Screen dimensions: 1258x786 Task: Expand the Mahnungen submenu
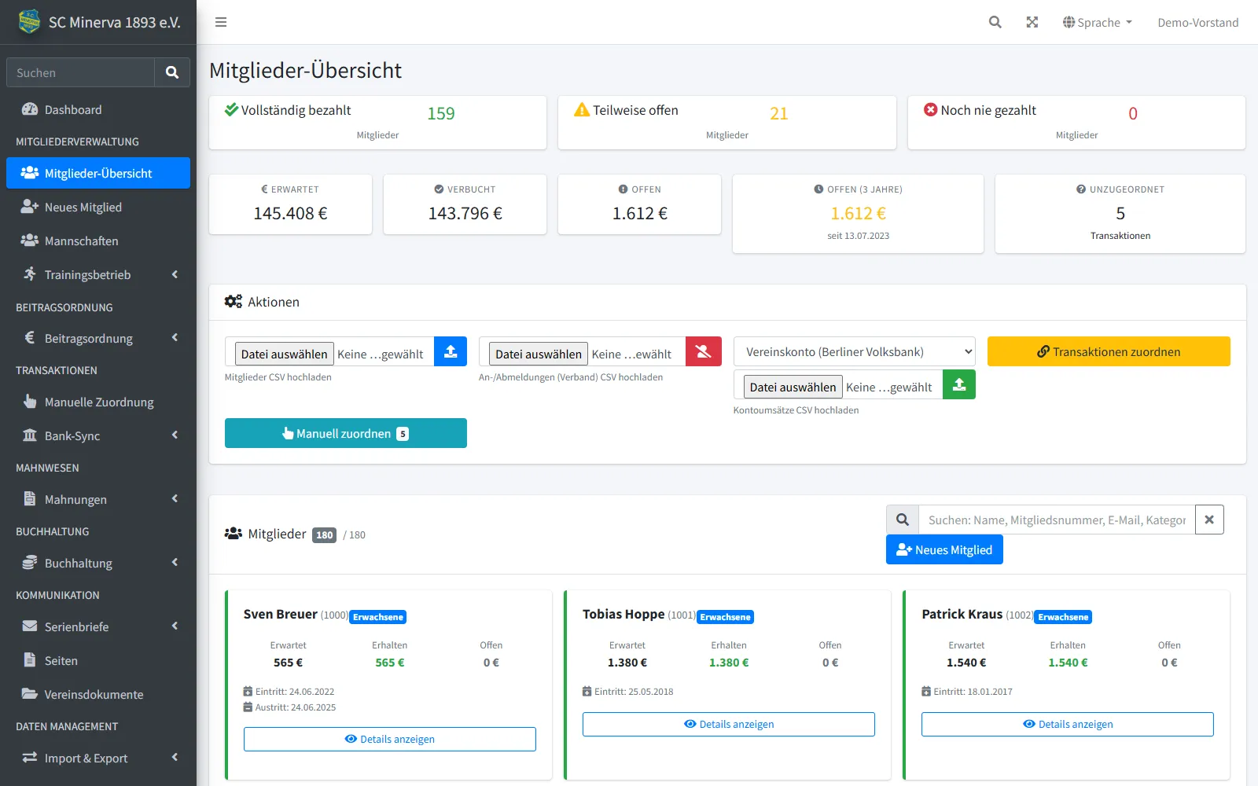(98, 499)
